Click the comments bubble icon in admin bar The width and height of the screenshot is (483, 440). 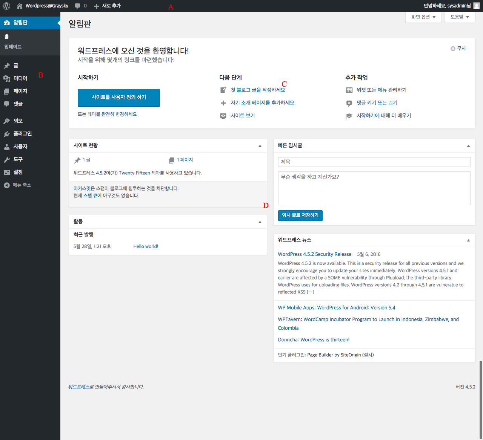(x=77, y=6)
